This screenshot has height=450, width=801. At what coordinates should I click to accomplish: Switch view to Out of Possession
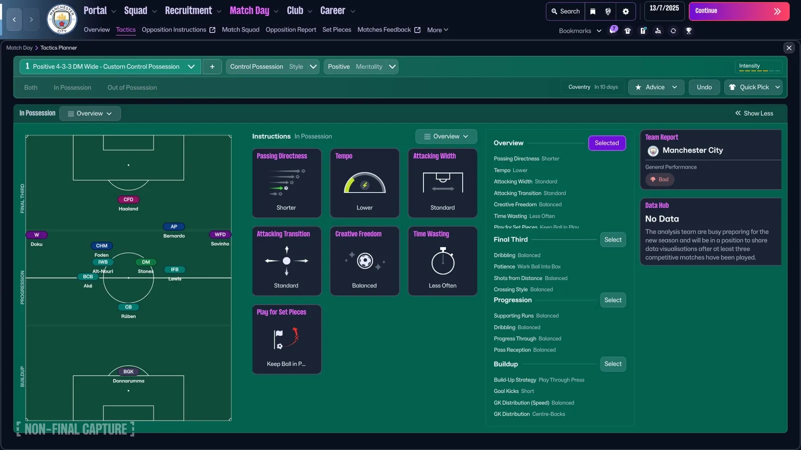(x=132, y=87)
